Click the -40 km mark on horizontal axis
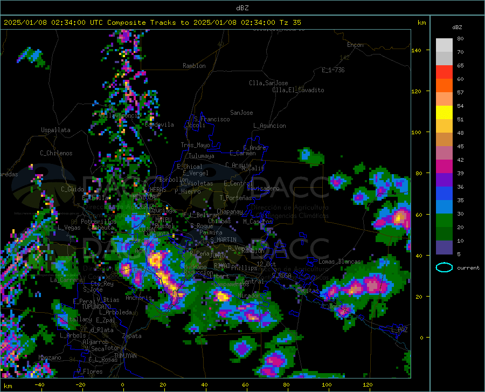 coord(39,385)
